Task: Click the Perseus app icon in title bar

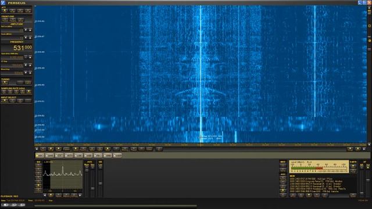Action: [3, 2]
